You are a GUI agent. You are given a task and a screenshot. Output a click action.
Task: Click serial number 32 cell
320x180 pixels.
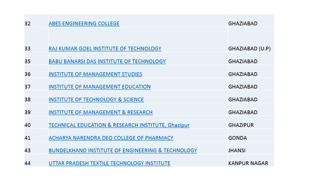(x=28, y=23)
